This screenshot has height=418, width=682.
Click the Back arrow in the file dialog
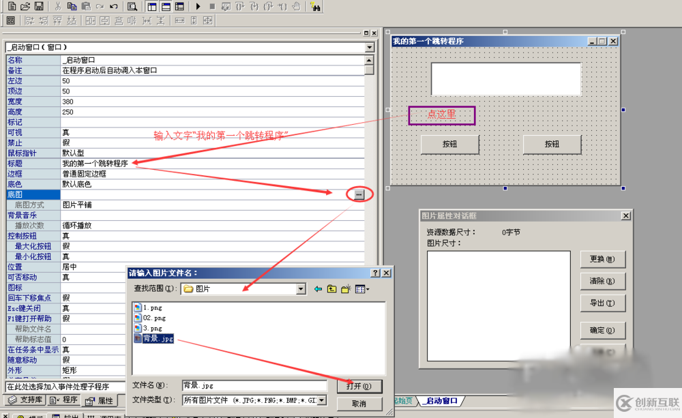[318, 289]
